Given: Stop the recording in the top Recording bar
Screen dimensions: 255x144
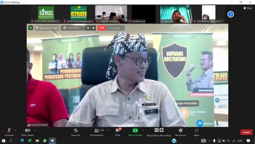Looking at the screenshot, I should click(93, 28).
